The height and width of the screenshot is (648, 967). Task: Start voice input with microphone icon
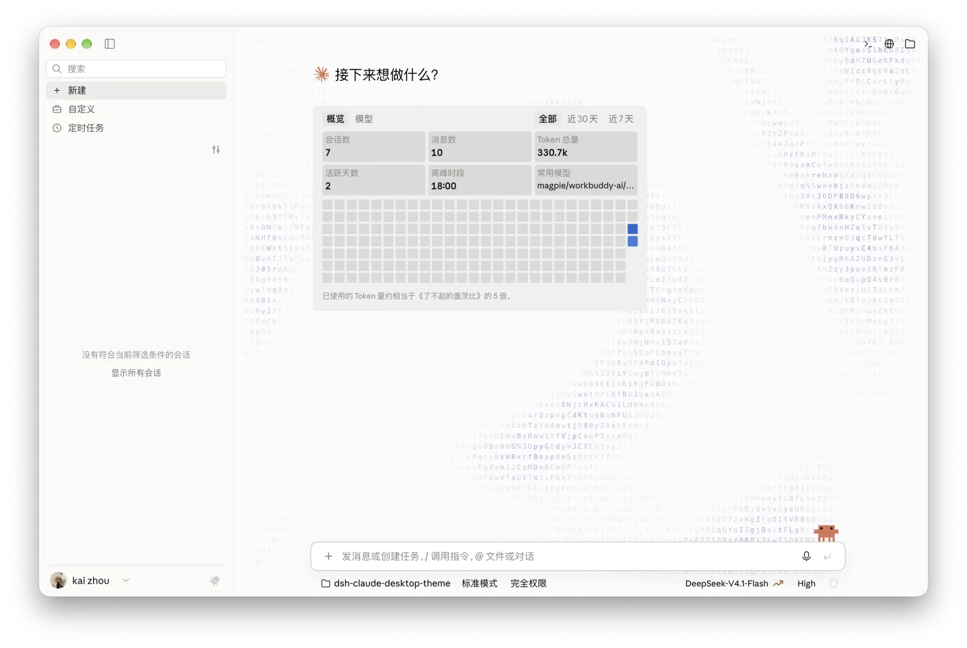(806, 556)
